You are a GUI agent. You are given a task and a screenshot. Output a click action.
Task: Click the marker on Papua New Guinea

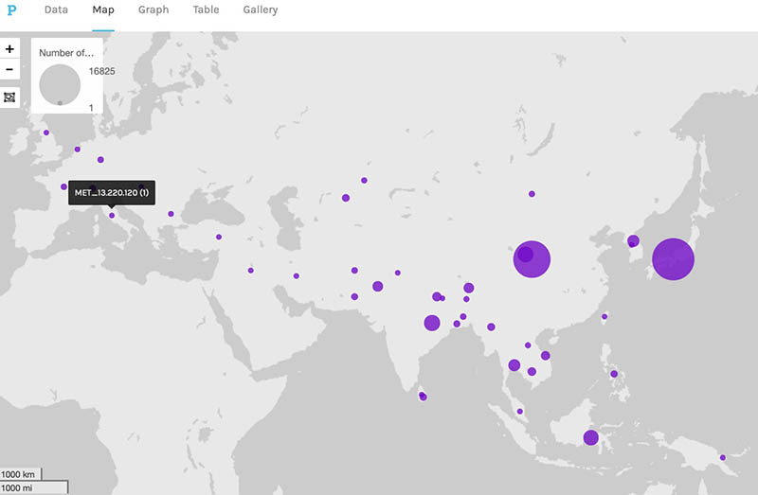click(722, 458)
